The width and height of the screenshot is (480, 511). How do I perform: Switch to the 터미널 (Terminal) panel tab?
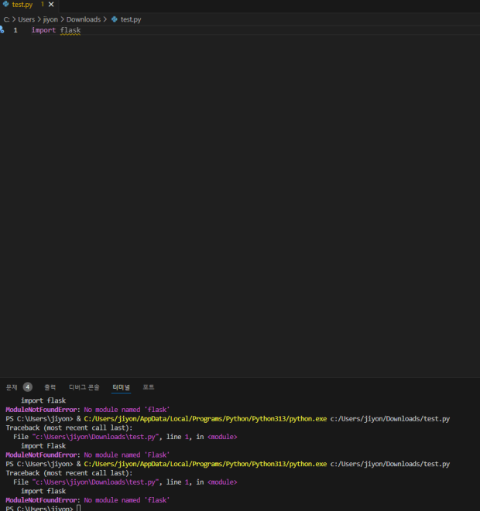[x=121, y=387]
